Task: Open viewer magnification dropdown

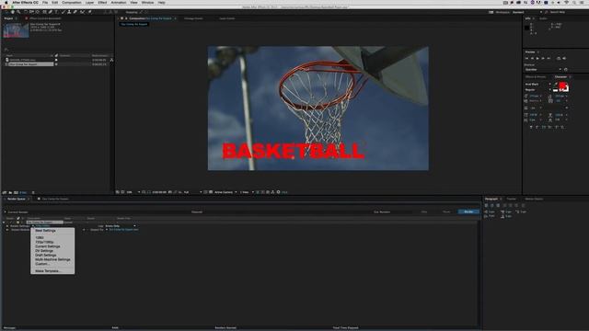Action: tap(133, 192)
